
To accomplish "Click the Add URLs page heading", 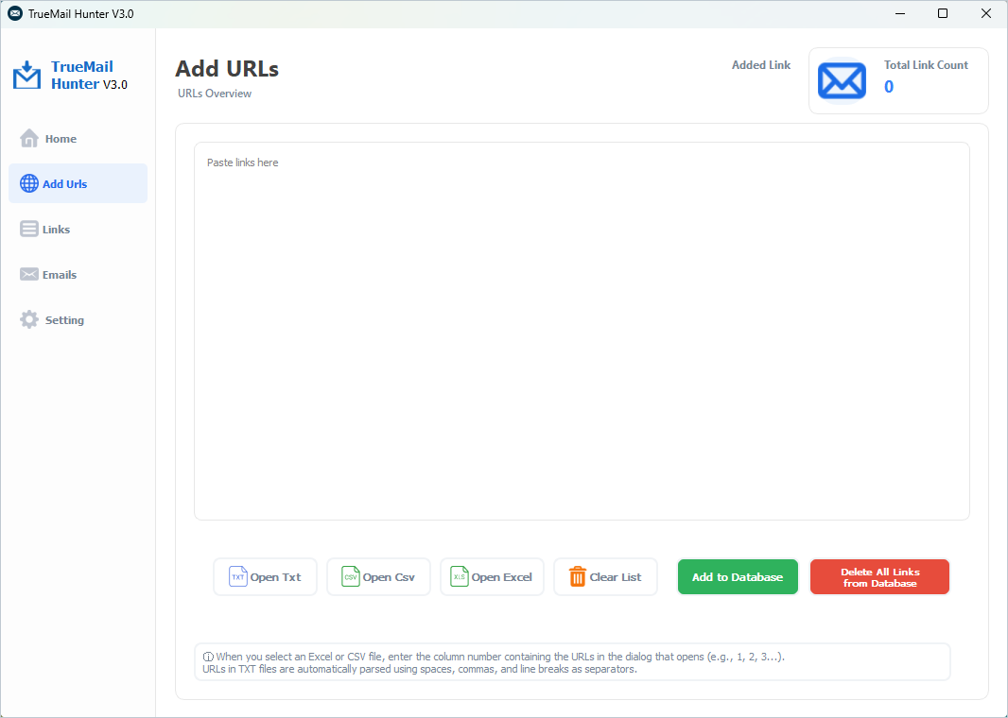I will (227, 68).
